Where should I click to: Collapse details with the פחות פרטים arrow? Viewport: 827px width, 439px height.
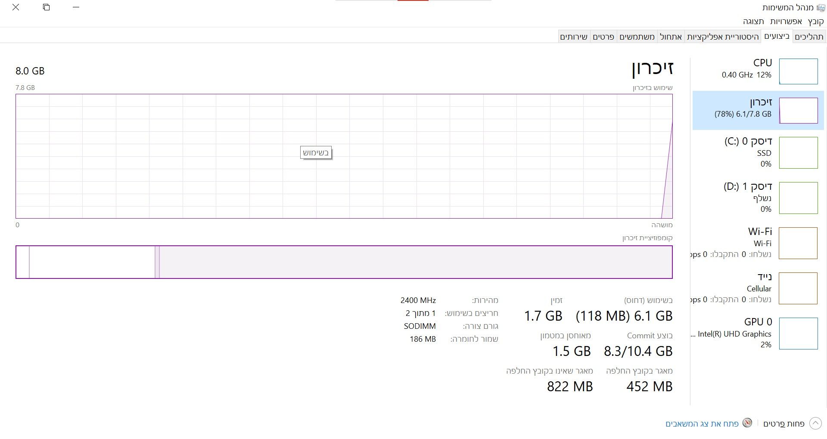point(815,424)
